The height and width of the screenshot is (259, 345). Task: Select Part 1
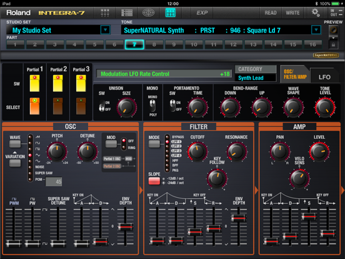(15, 44)
